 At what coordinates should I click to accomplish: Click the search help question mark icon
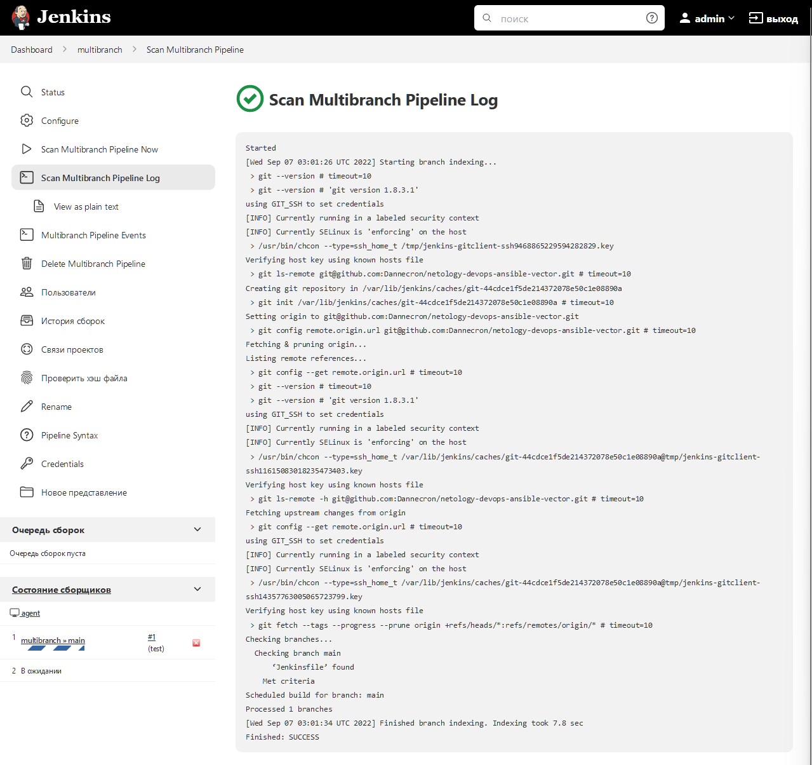[x=651, y=18]
